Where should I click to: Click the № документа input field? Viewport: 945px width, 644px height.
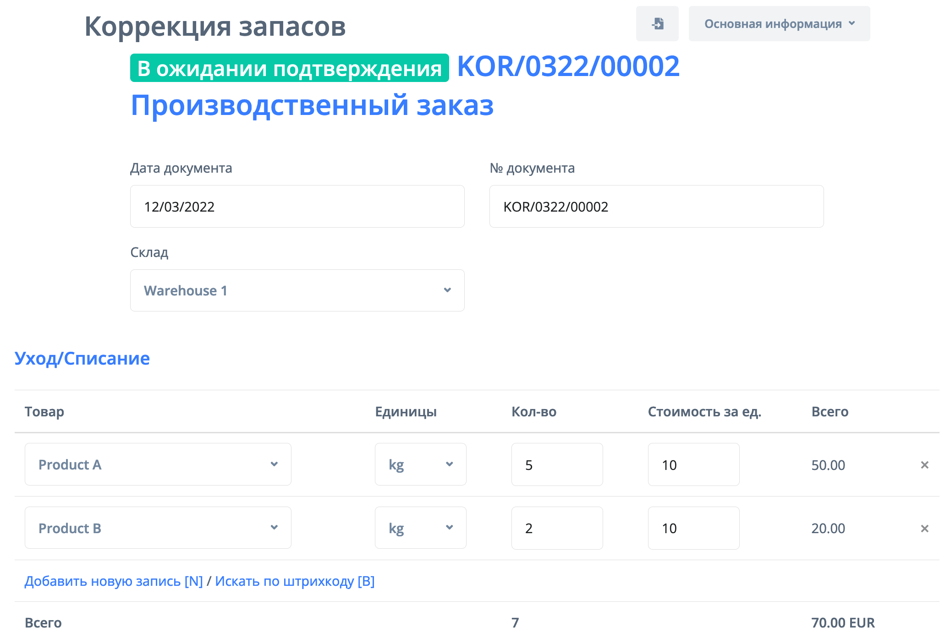click(x=656, y=207)
